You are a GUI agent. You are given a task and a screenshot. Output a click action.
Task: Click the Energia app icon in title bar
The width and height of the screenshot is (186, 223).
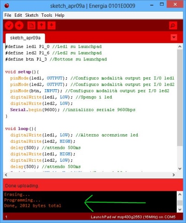(7, 6)
